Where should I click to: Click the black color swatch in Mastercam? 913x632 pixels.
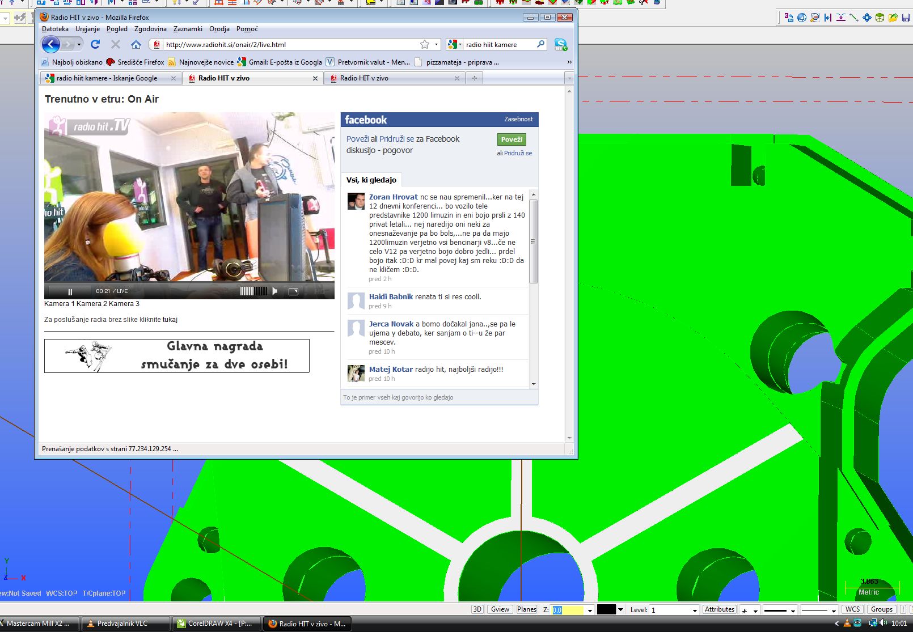tap(606, 609)
